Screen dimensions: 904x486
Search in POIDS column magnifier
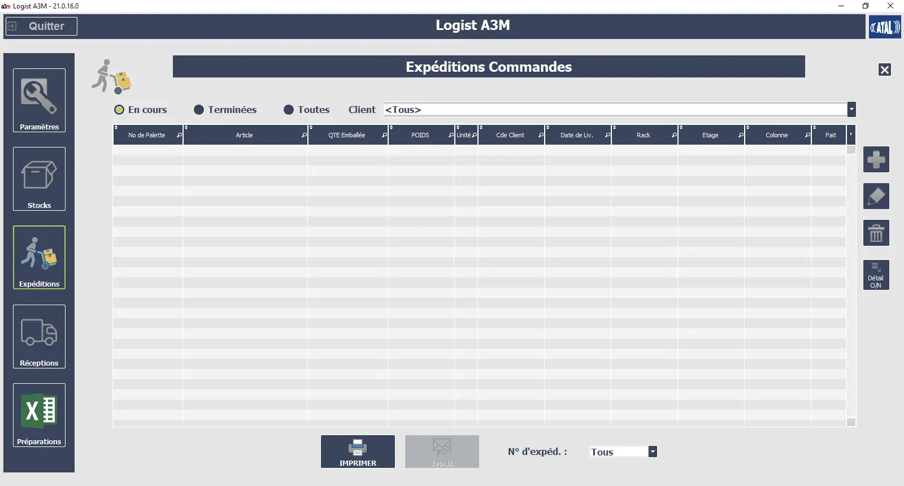pos(451,136)
